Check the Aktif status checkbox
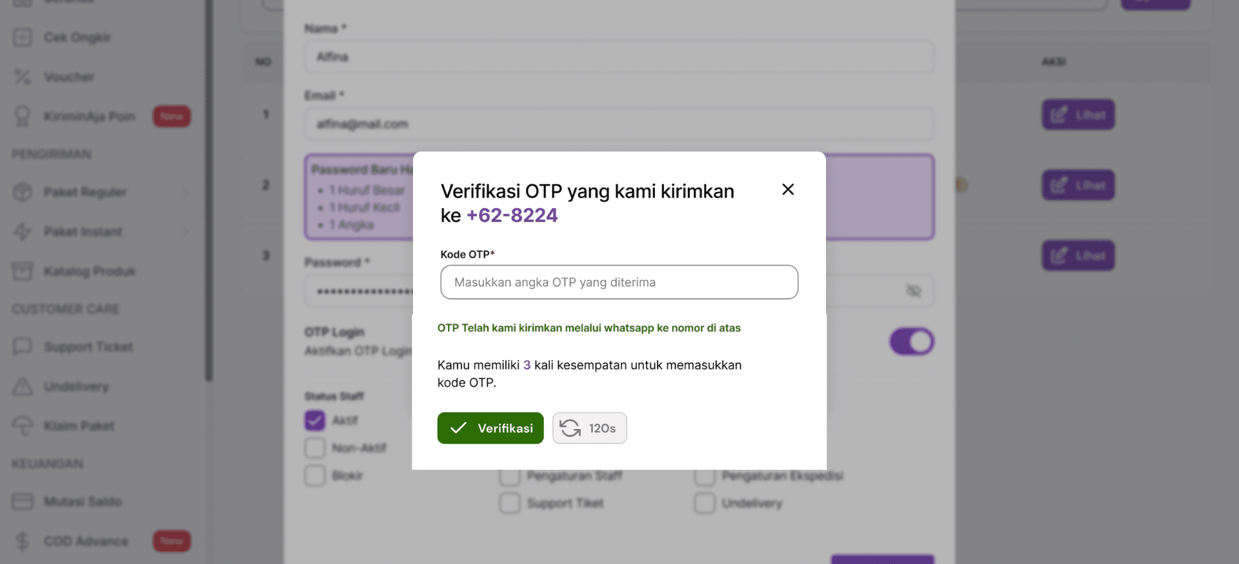Viewport: 1239px width, 564px height. 315,420
